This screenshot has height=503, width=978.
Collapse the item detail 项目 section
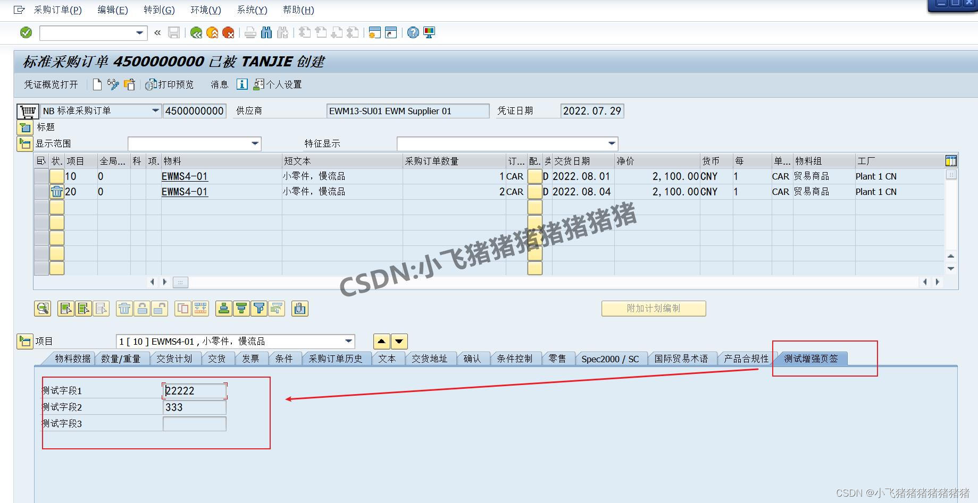click(25, 342)
